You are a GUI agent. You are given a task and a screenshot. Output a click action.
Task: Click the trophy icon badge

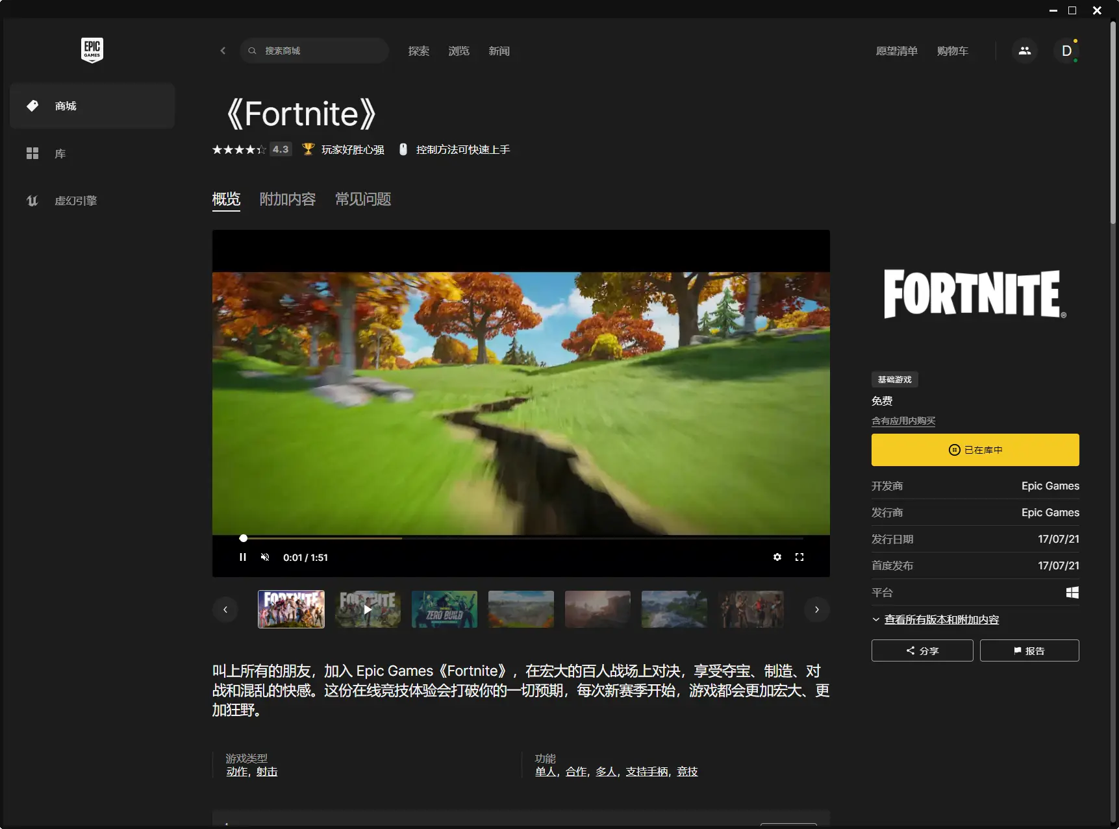click(x=308, y=149)
